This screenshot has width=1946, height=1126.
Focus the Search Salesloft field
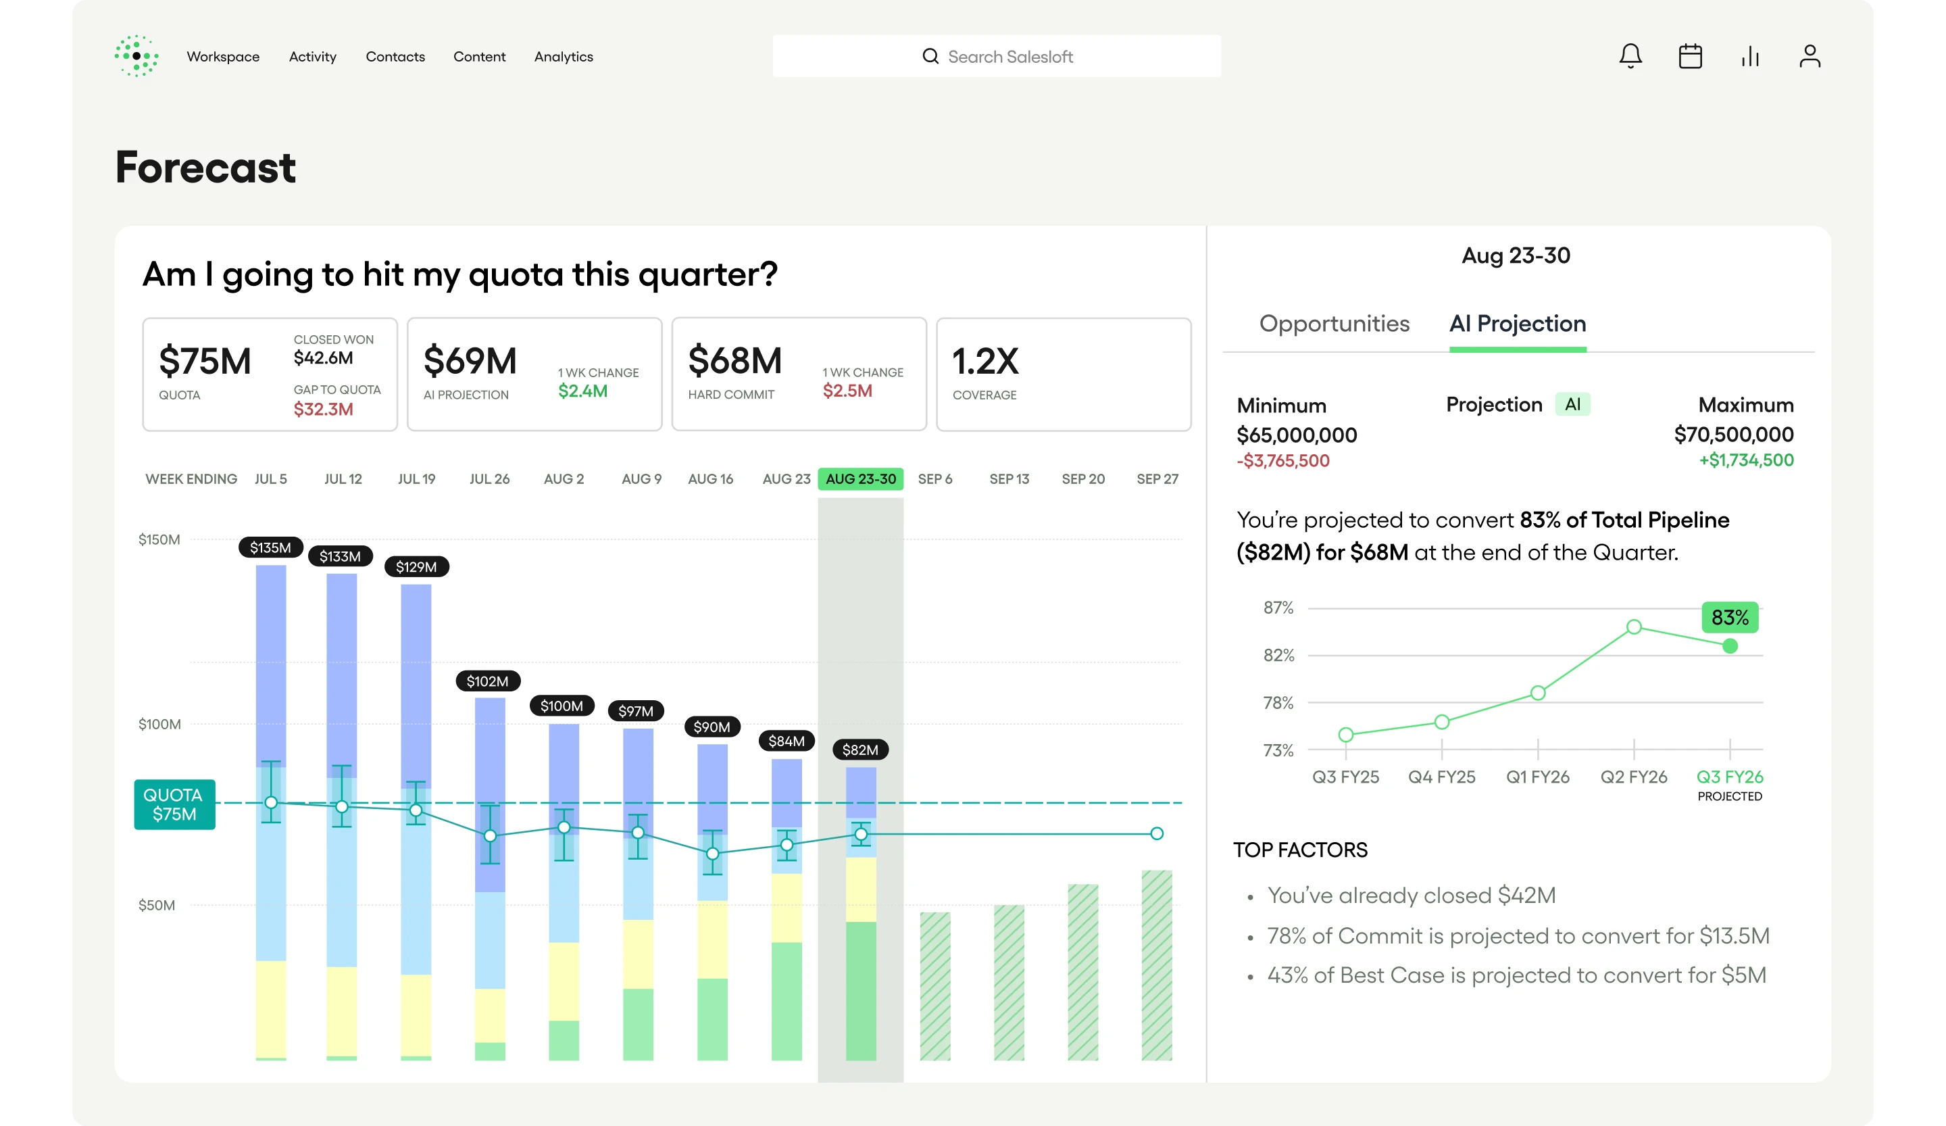click(x=996, y=56)
